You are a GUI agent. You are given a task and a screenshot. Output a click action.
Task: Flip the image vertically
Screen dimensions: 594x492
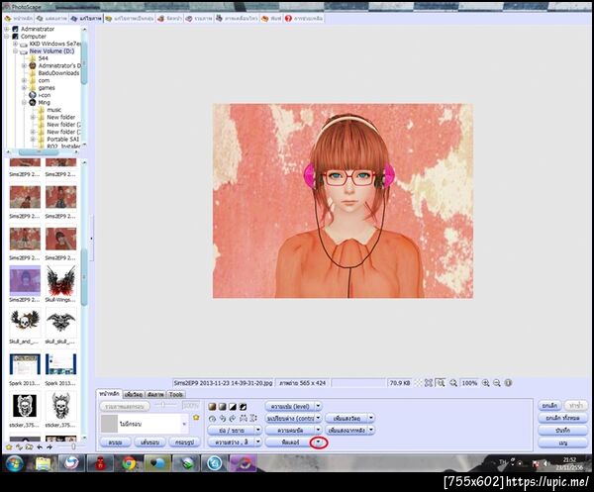253,418
